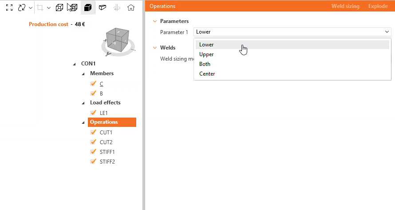Activate the solid black cube view
Viewport: 395px width, 210px height.
[x=88, y=8]
